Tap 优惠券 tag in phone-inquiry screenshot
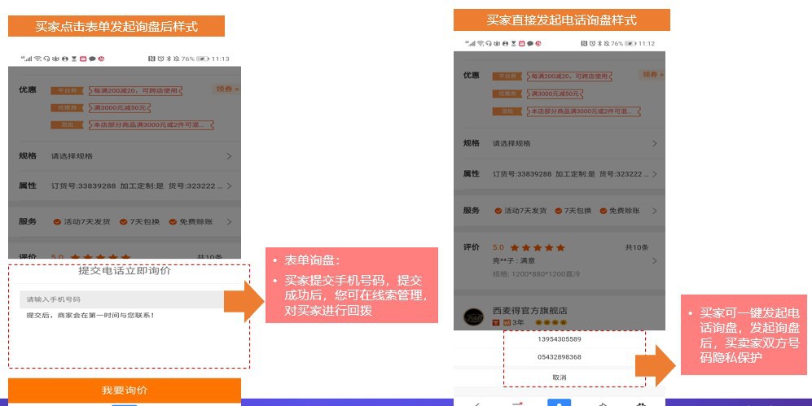The height and width of the screenshot is (406, 812). [507, 94]
